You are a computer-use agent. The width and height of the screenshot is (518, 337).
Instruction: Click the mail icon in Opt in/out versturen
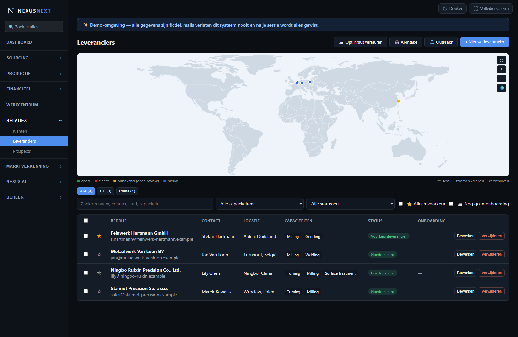341,43
